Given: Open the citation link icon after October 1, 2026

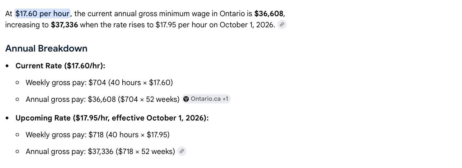Looking at the screenshot, I should (x=282, y=25).
